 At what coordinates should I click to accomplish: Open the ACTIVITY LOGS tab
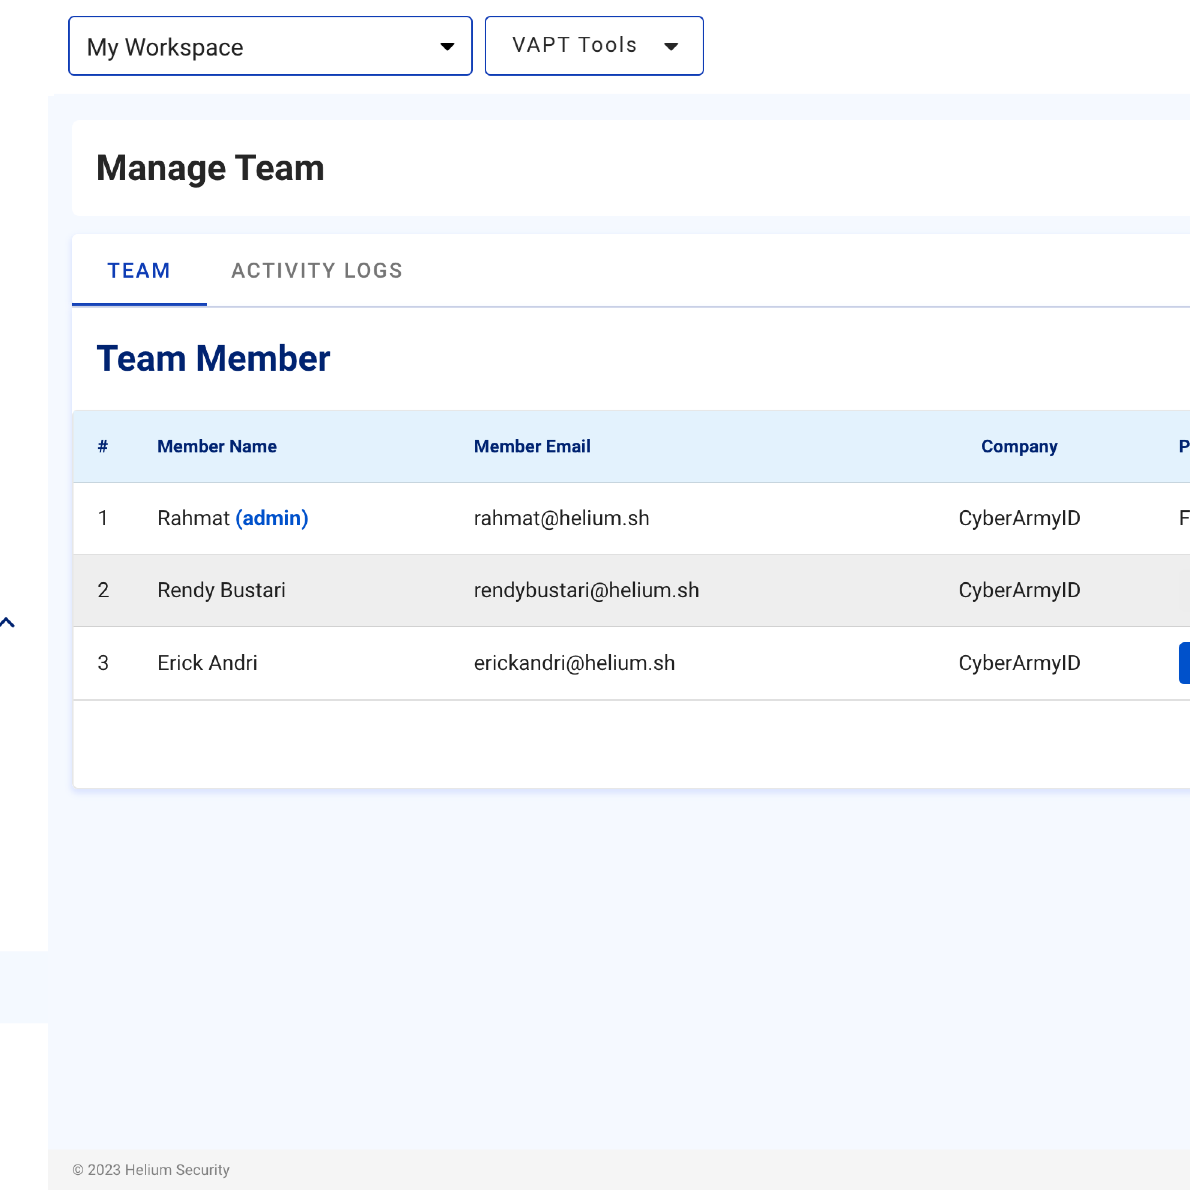(317, 270)
